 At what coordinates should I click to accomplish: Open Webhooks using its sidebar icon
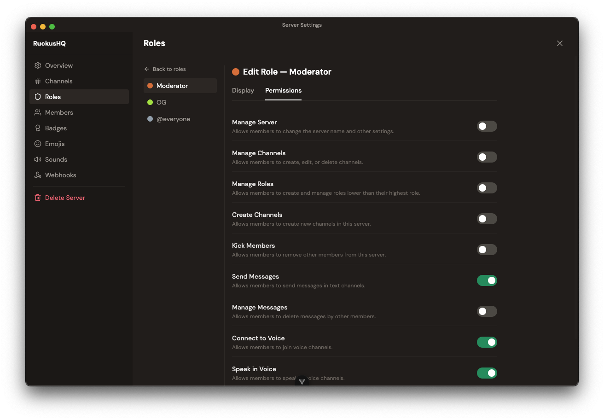click(x=38, y=175)
